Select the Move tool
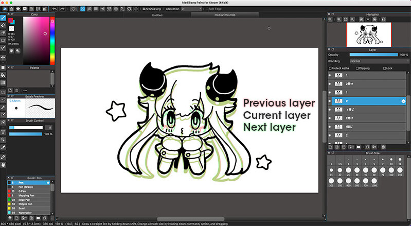 pyautogui.click(x=3, y=58)
